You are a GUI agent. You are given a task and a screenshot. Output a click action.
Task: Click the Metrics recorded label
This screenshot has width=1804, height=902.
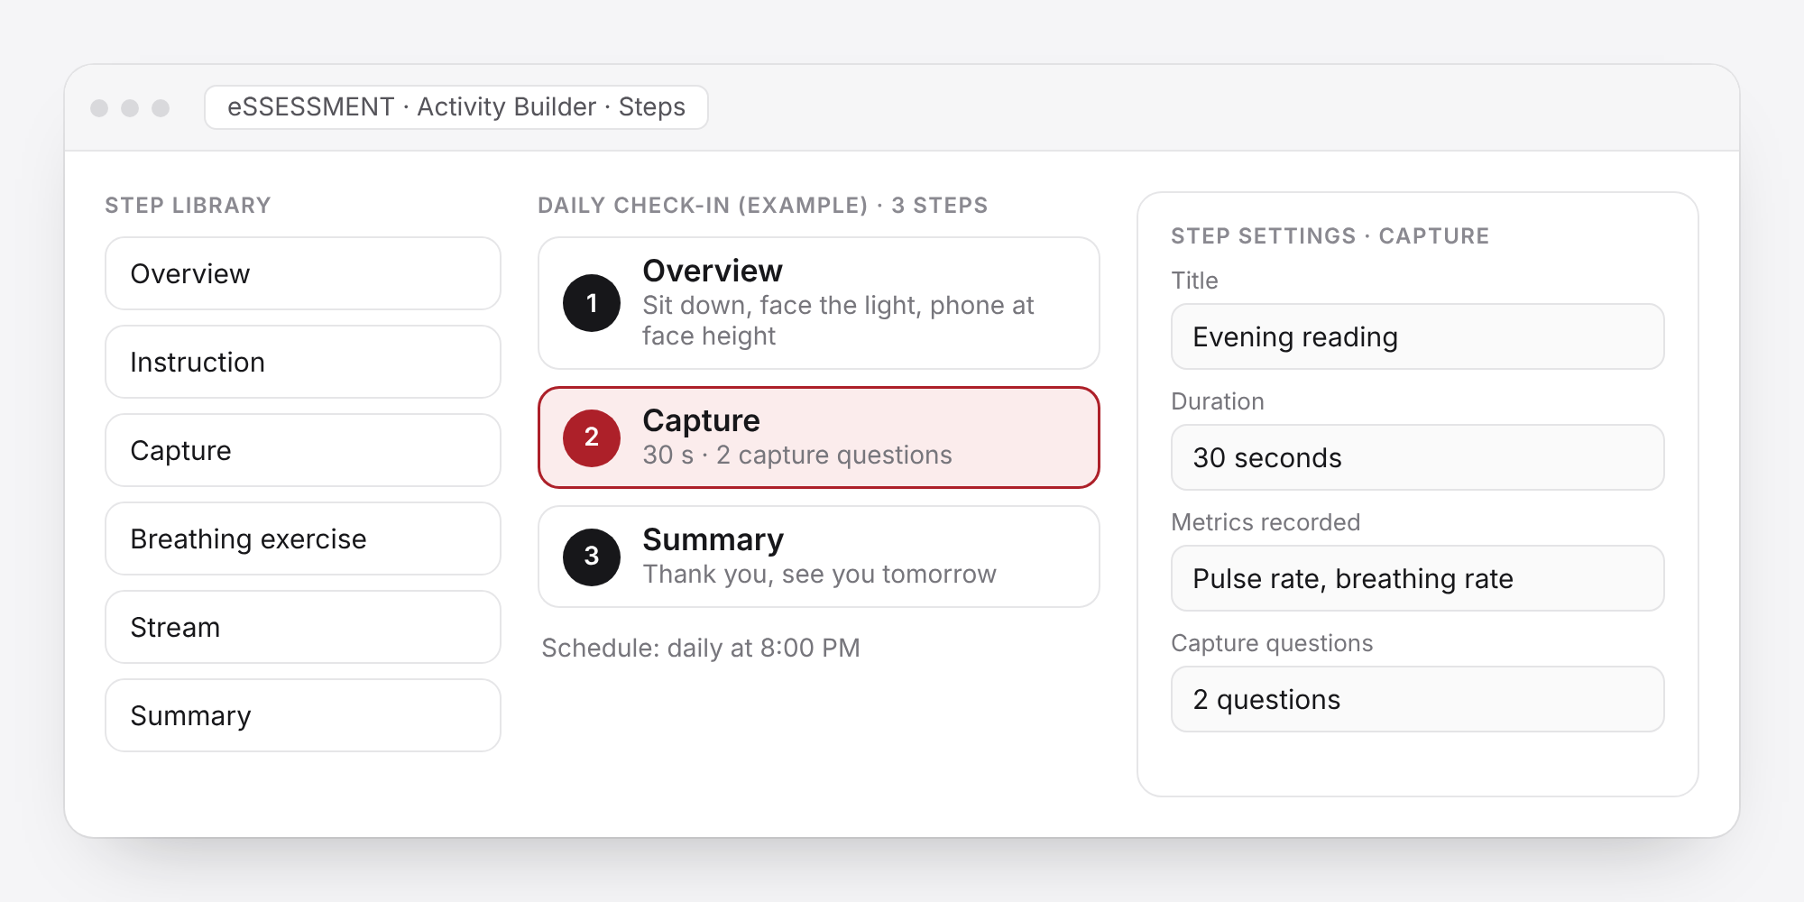1266,522
